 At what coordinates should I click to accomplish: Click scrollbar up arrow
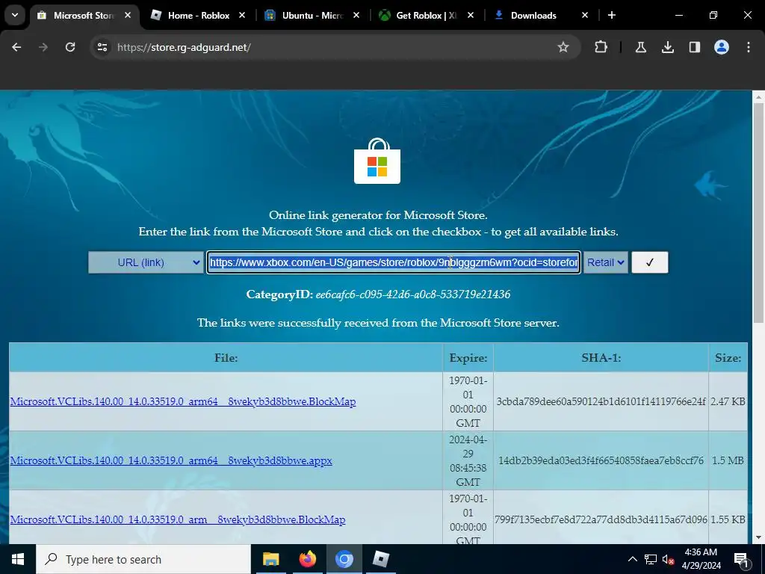coord(758,96)
